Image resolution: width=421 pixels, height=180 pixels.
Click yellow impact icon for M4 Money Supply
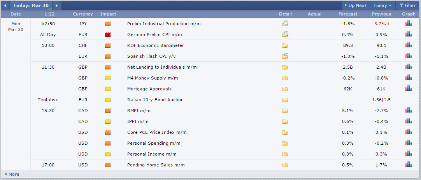pyautogui.click(x=108, y=78)
